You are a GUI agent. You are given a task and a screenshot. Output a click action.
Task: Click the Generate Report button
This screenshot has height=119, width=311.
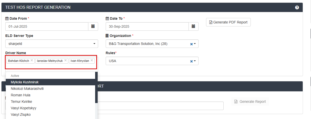(x=250, y=102)
